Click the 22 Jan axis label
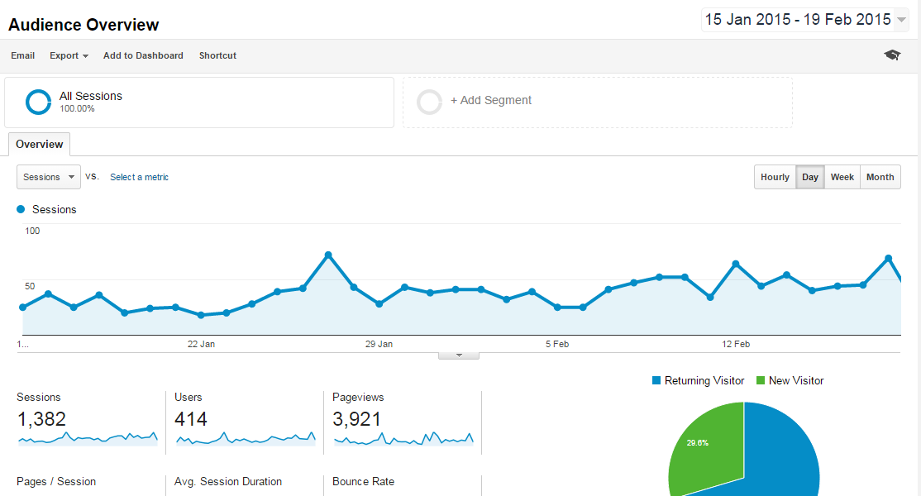Screen dimensions: 921x496 [x=201, y=344]
